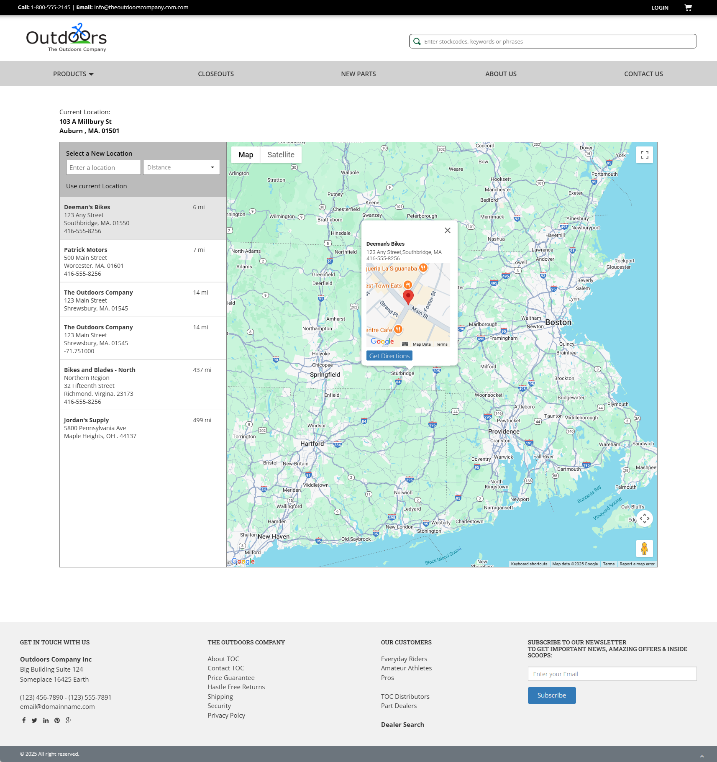Open the Pros customer link

pyautogui.click(x=387, y=678)
